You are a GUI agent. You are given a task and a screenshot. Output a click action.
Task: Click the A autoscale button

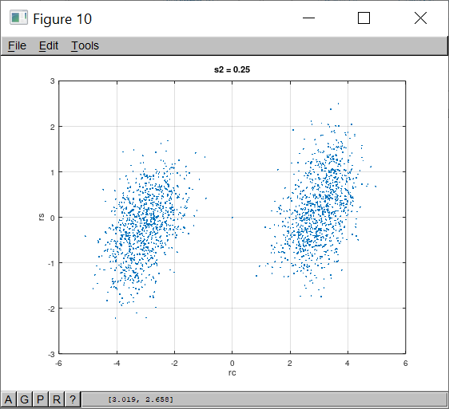(x=8, y=399)
